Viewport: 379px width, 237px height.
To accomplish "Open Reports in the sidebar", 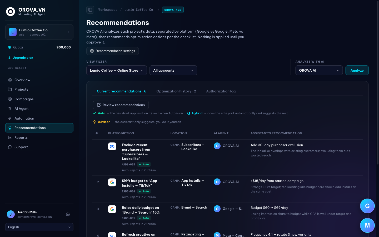I will (x=39, y=137).
